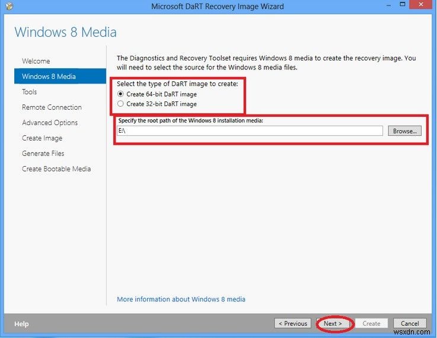
Task: Click the Windows 8 installation media path field
Action: point(250,130)
